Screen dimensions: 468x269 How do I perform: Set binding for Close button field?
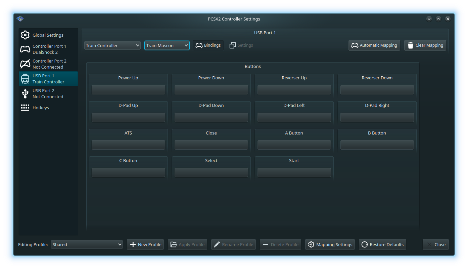tap(211, 145)
